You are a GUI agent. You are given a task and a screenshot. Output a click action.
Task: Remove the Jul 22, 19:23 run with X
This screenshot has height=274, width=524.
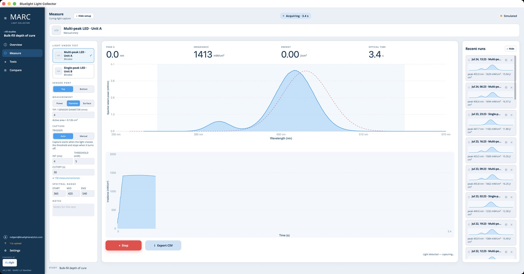(x=511, y=225)
